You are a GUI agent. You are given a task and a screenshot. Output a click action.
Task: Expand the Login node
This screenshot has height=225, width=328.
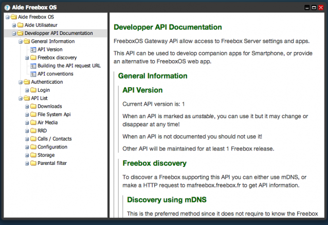pos(27,90)
